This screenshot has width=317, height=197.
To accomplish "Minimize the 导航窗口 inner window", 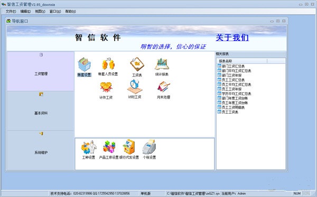I will click(272, 21).
